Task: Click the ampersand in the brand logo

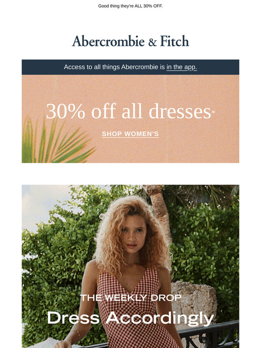Action: pyautogui.click(x=153, y=42)
